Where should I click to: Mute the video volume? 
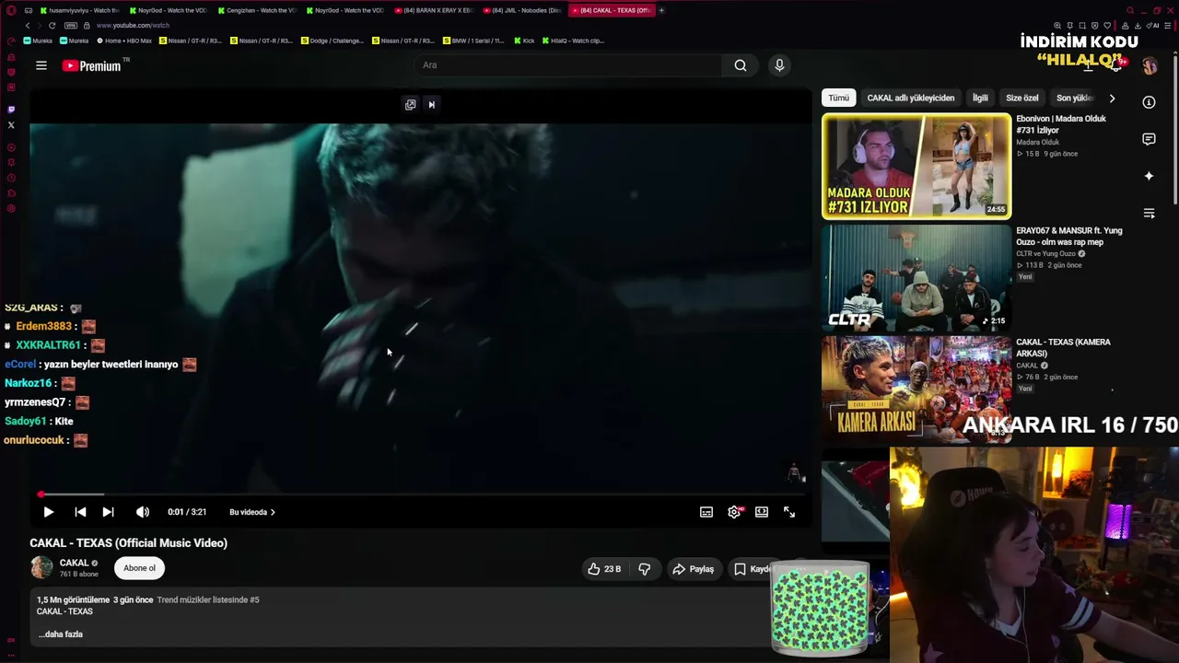(x=143, y=512)
